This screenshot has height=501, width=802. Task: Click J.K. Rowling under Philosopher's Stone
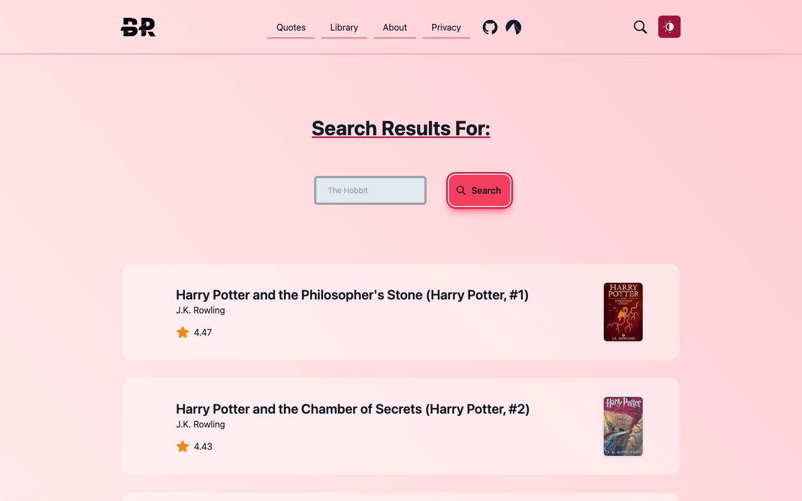tap(200, 310)
